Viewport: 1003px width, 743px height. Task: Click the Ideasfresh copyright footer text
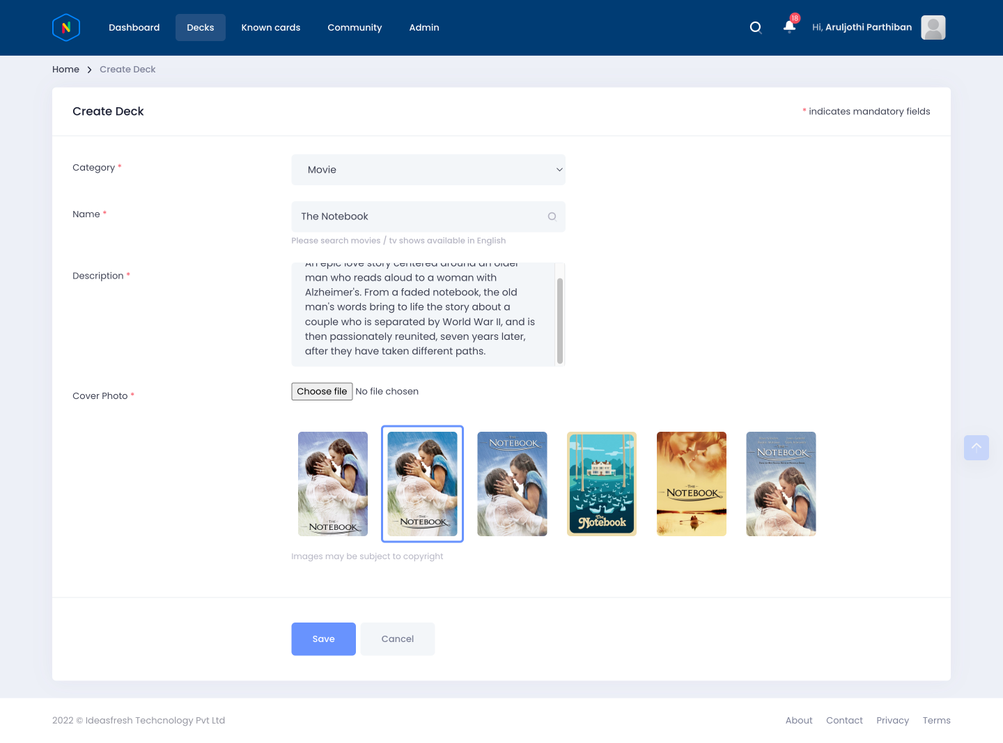pyautogui.click(x=139, y=721)
